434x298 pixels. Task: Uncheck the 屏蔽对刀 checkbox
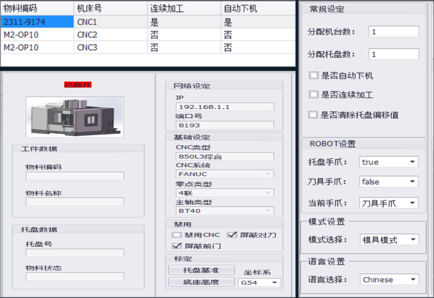coord(232,235)
